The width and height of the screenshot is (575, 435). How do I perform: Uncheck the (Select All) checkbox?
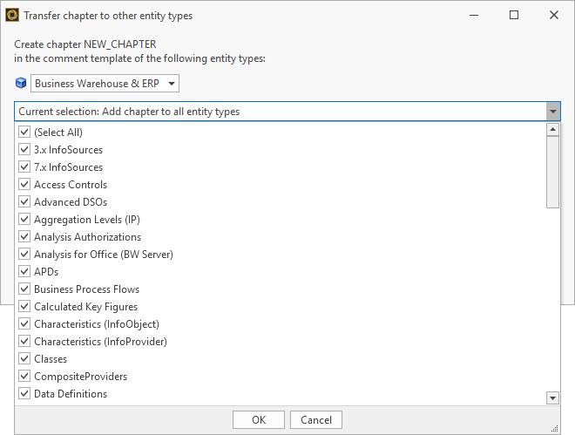(24, 133)
